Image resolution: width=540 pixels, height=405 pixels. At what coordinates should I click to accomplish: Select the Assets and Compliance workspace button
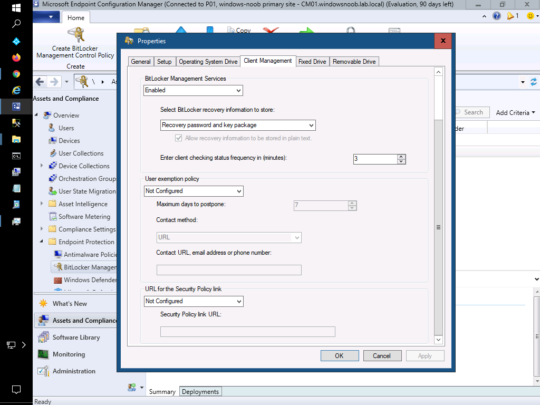coord(76,320)
